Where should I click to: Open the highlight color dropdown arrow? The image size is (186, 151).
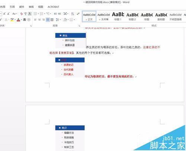pos(15,20)
